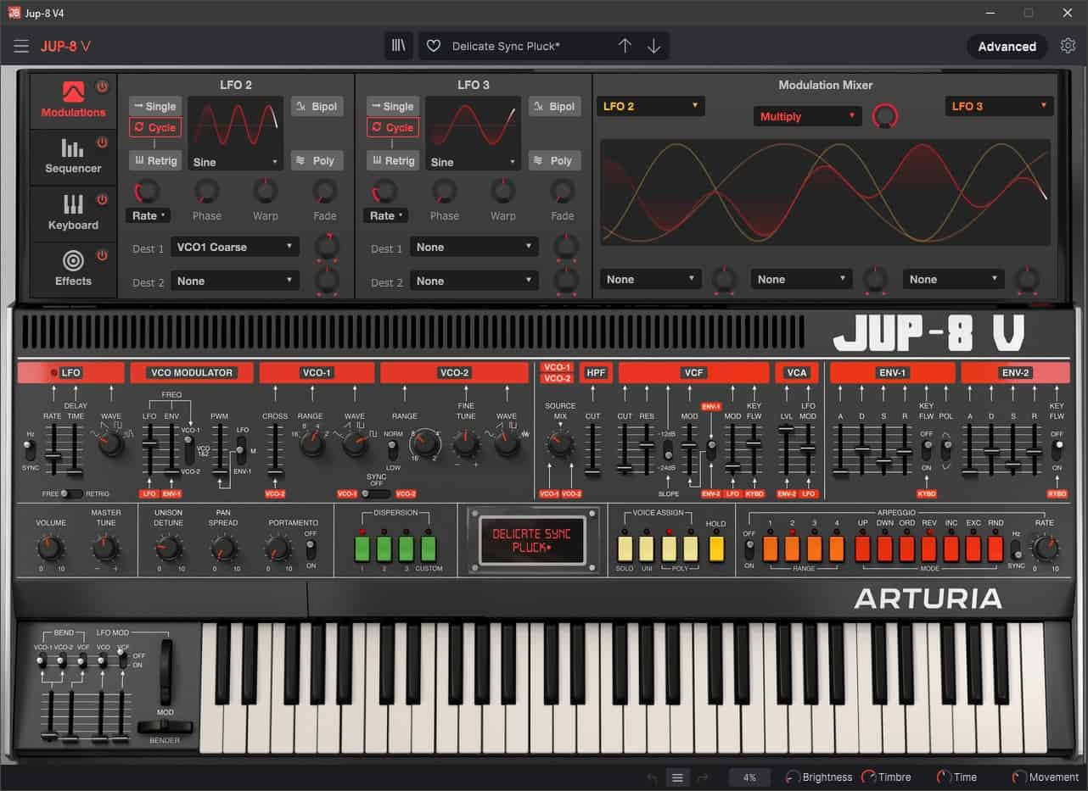The width and height of the screenshot is (1088, 791).
Task: Change the Multiply operation in Modulation Mixer
Action: point(805,116)
